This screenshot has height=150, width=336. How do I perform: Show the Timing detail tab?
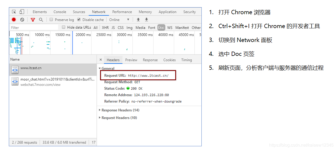(x=186, y=60)
